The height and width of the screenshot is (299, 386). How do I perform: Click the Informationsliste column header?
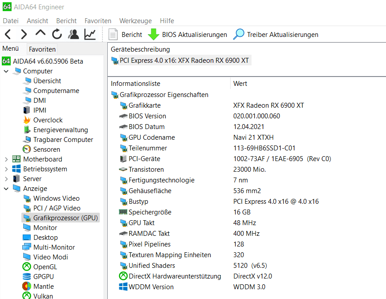(x=135, y=83)
